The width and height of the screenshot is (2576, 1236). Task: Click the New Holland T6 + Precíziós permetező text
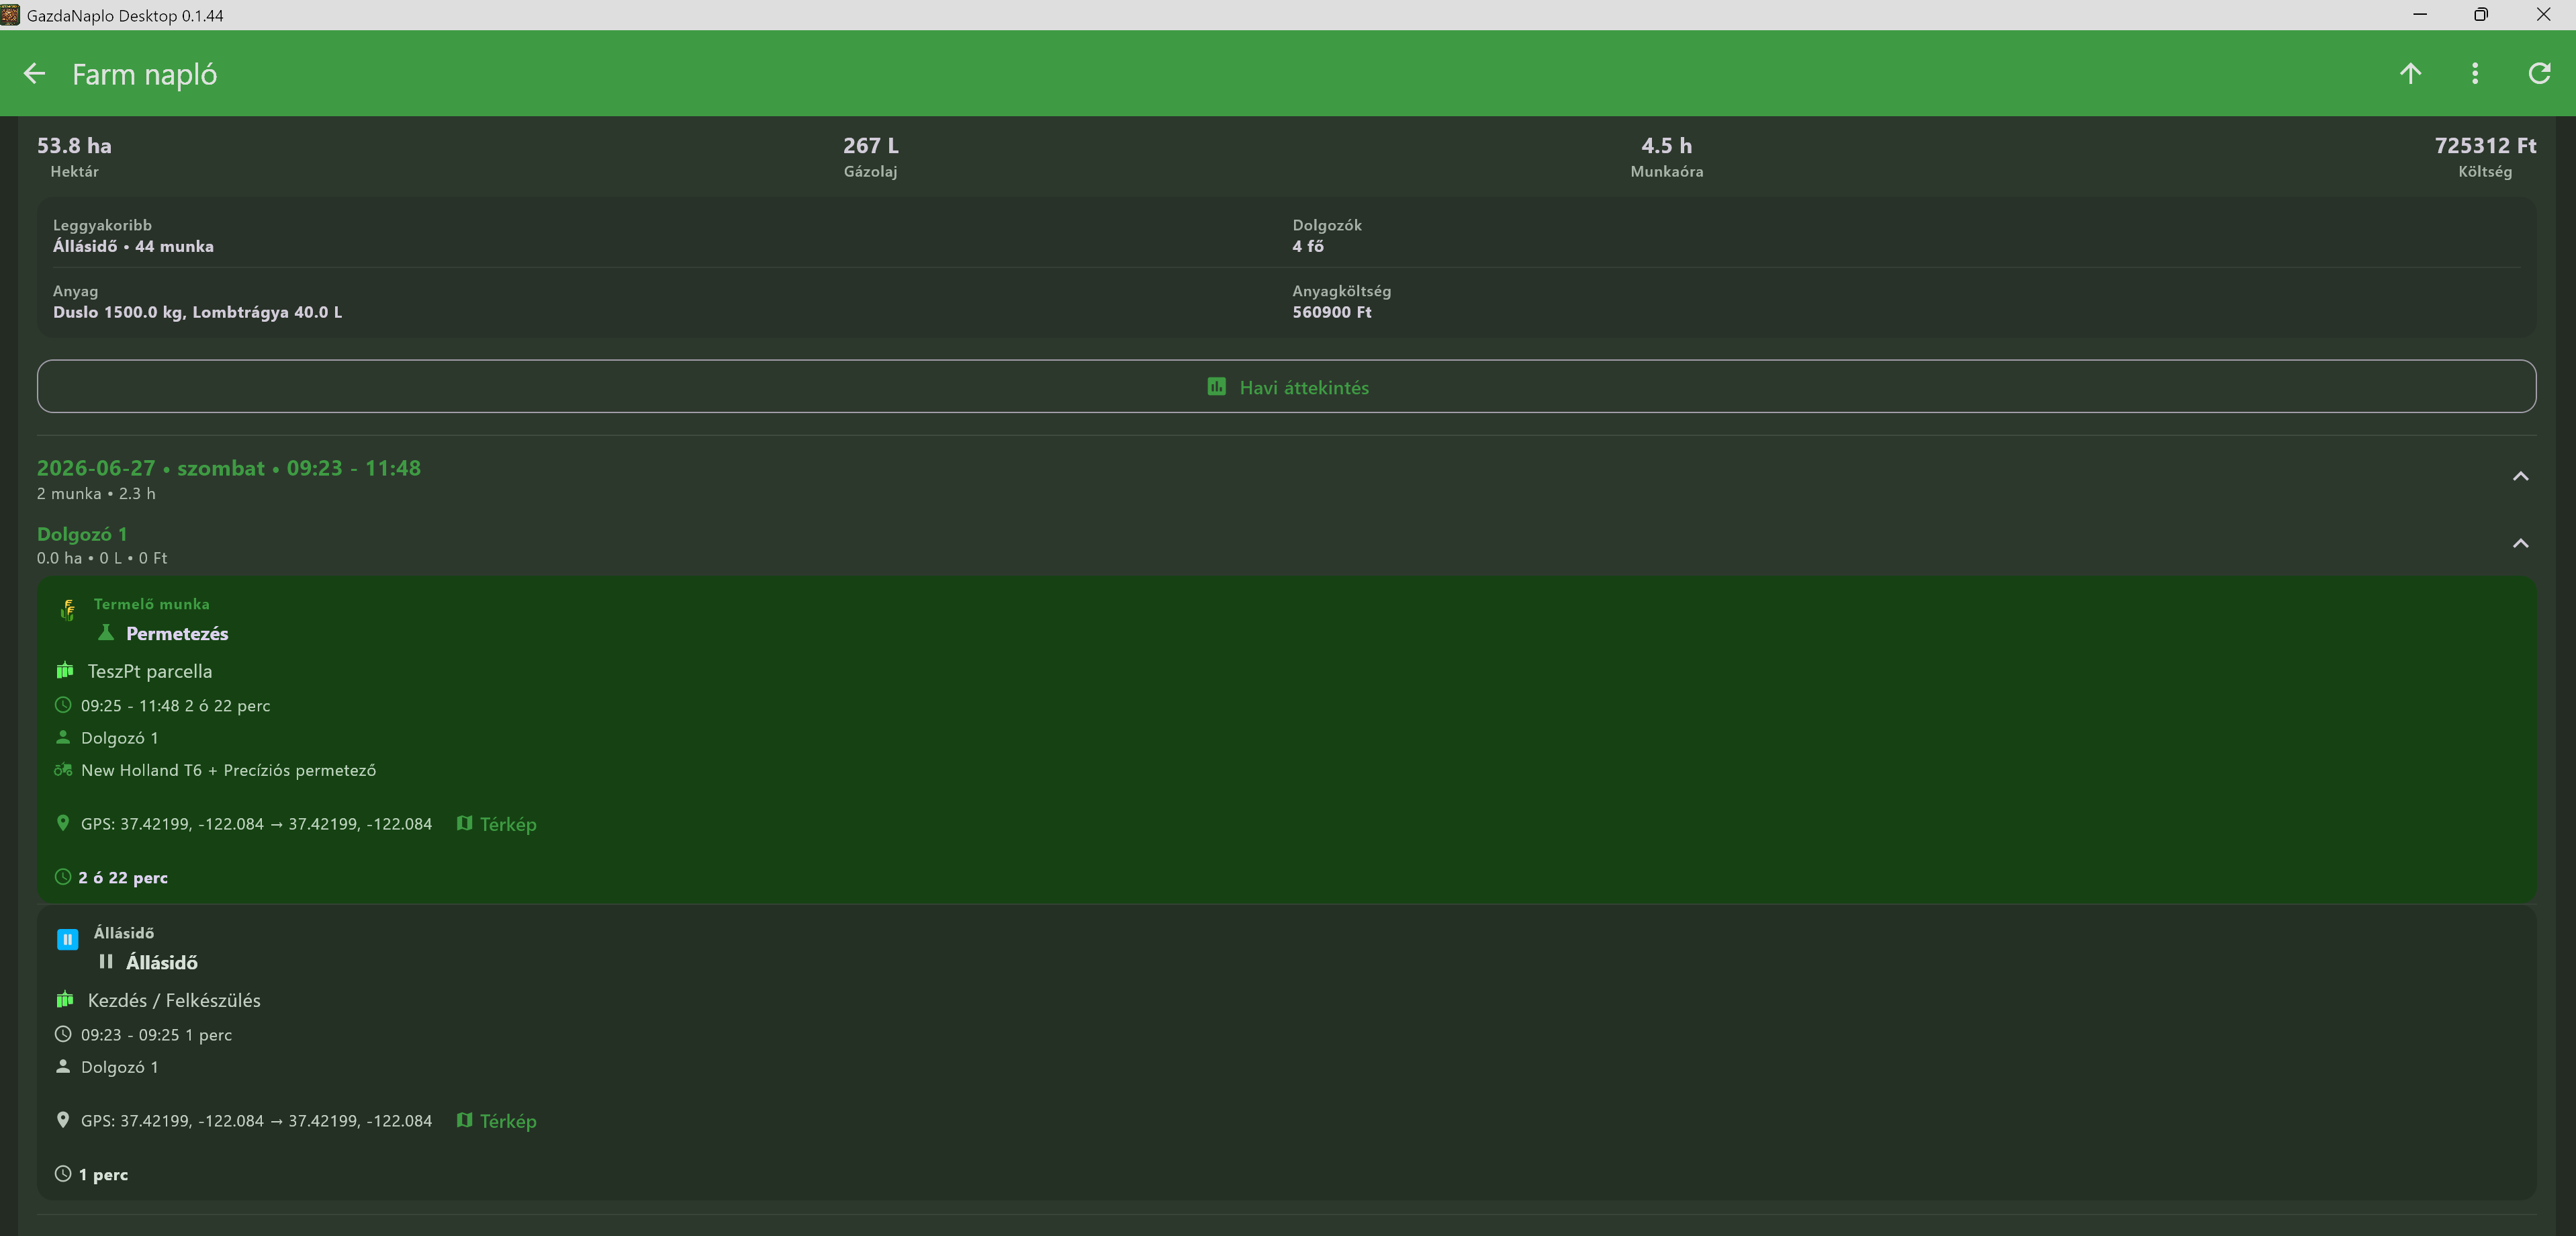228,770
